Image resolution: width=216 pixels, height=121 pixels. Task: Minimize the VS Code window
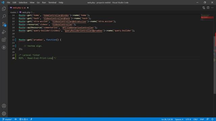197,2
